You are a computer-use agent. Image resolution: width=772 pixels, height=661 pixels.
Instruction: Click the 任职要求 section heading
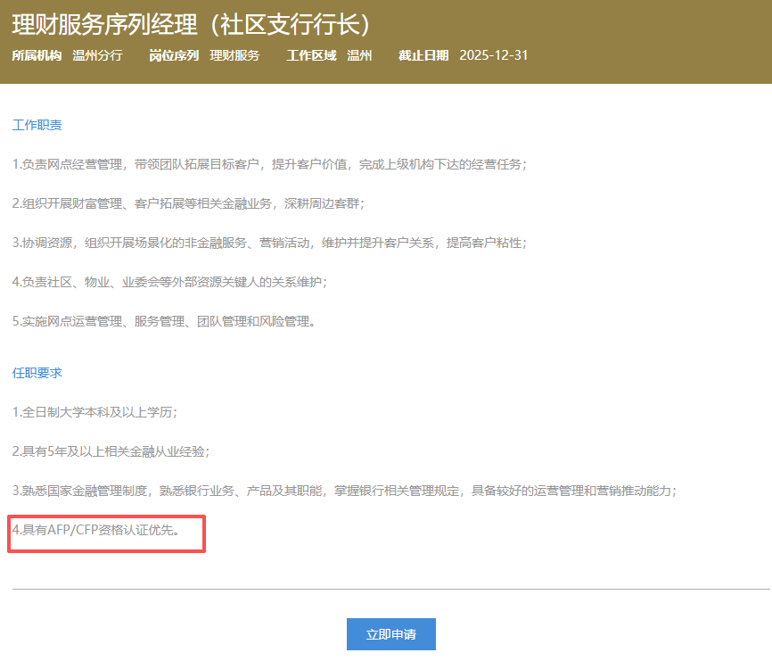point(37,373)
